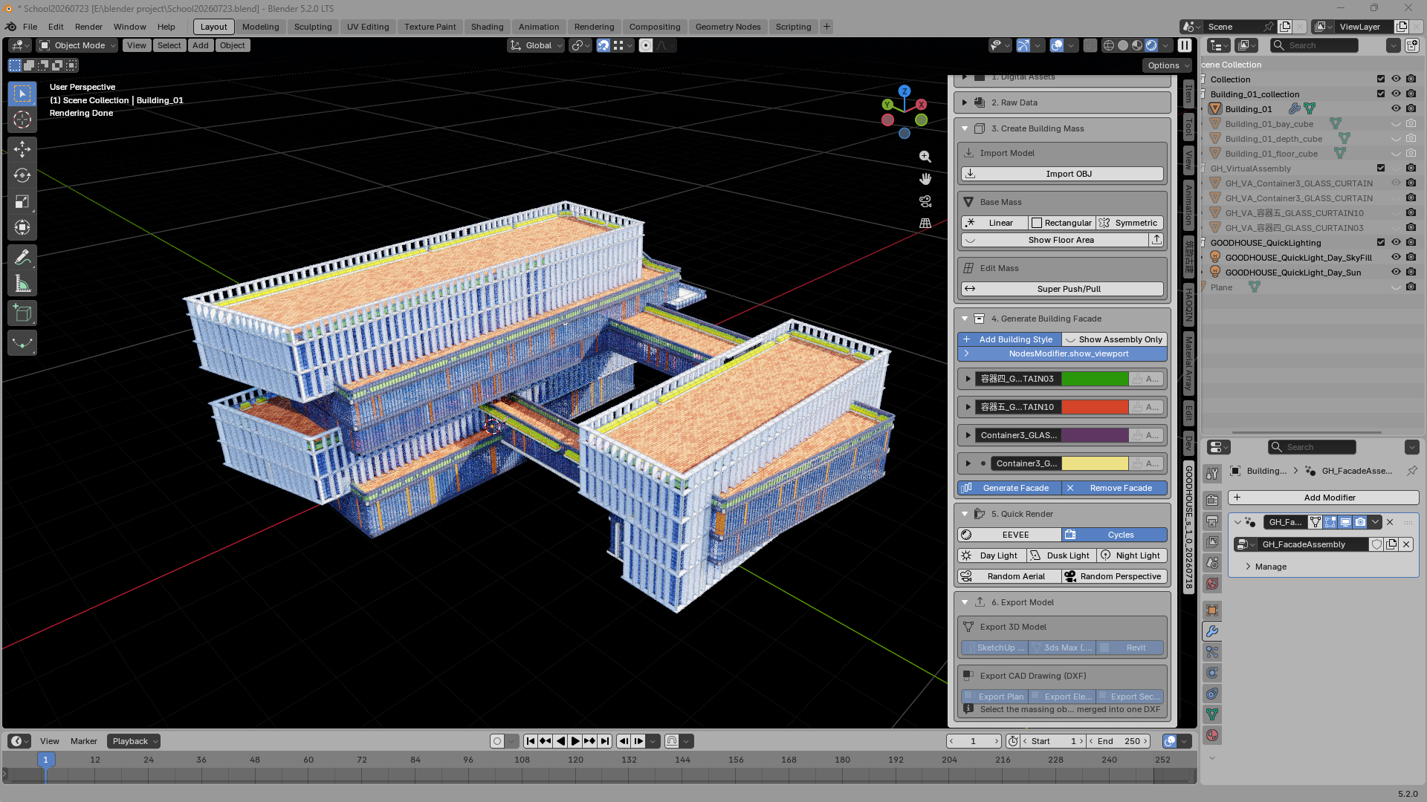Screen dimensions: 1427x802
Task: Toggle camera view icon in viewport
Action: (x=925, y=201)
